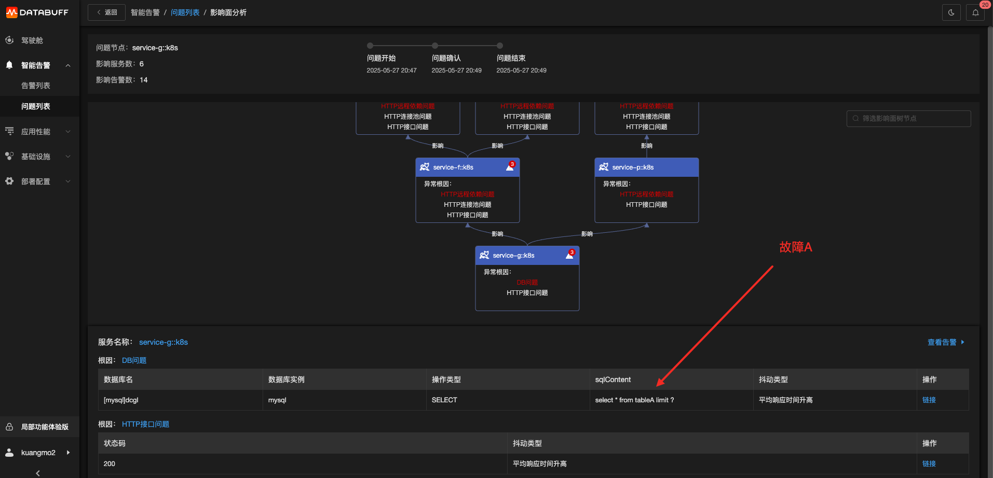
Task: Click alert badge icon on service-f::k8s node
Action: pos(510,166)
